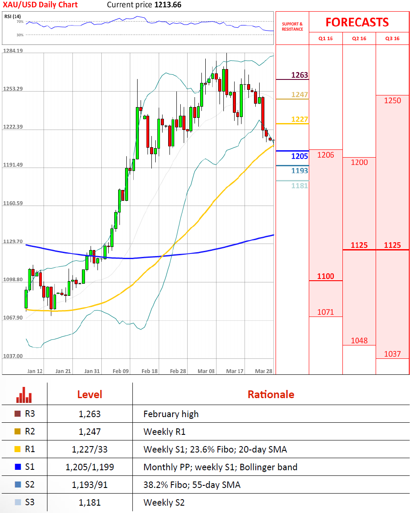The image size is (411, 513).
Task: Switch to the Q2 16 forecast column
Action: 359,38
